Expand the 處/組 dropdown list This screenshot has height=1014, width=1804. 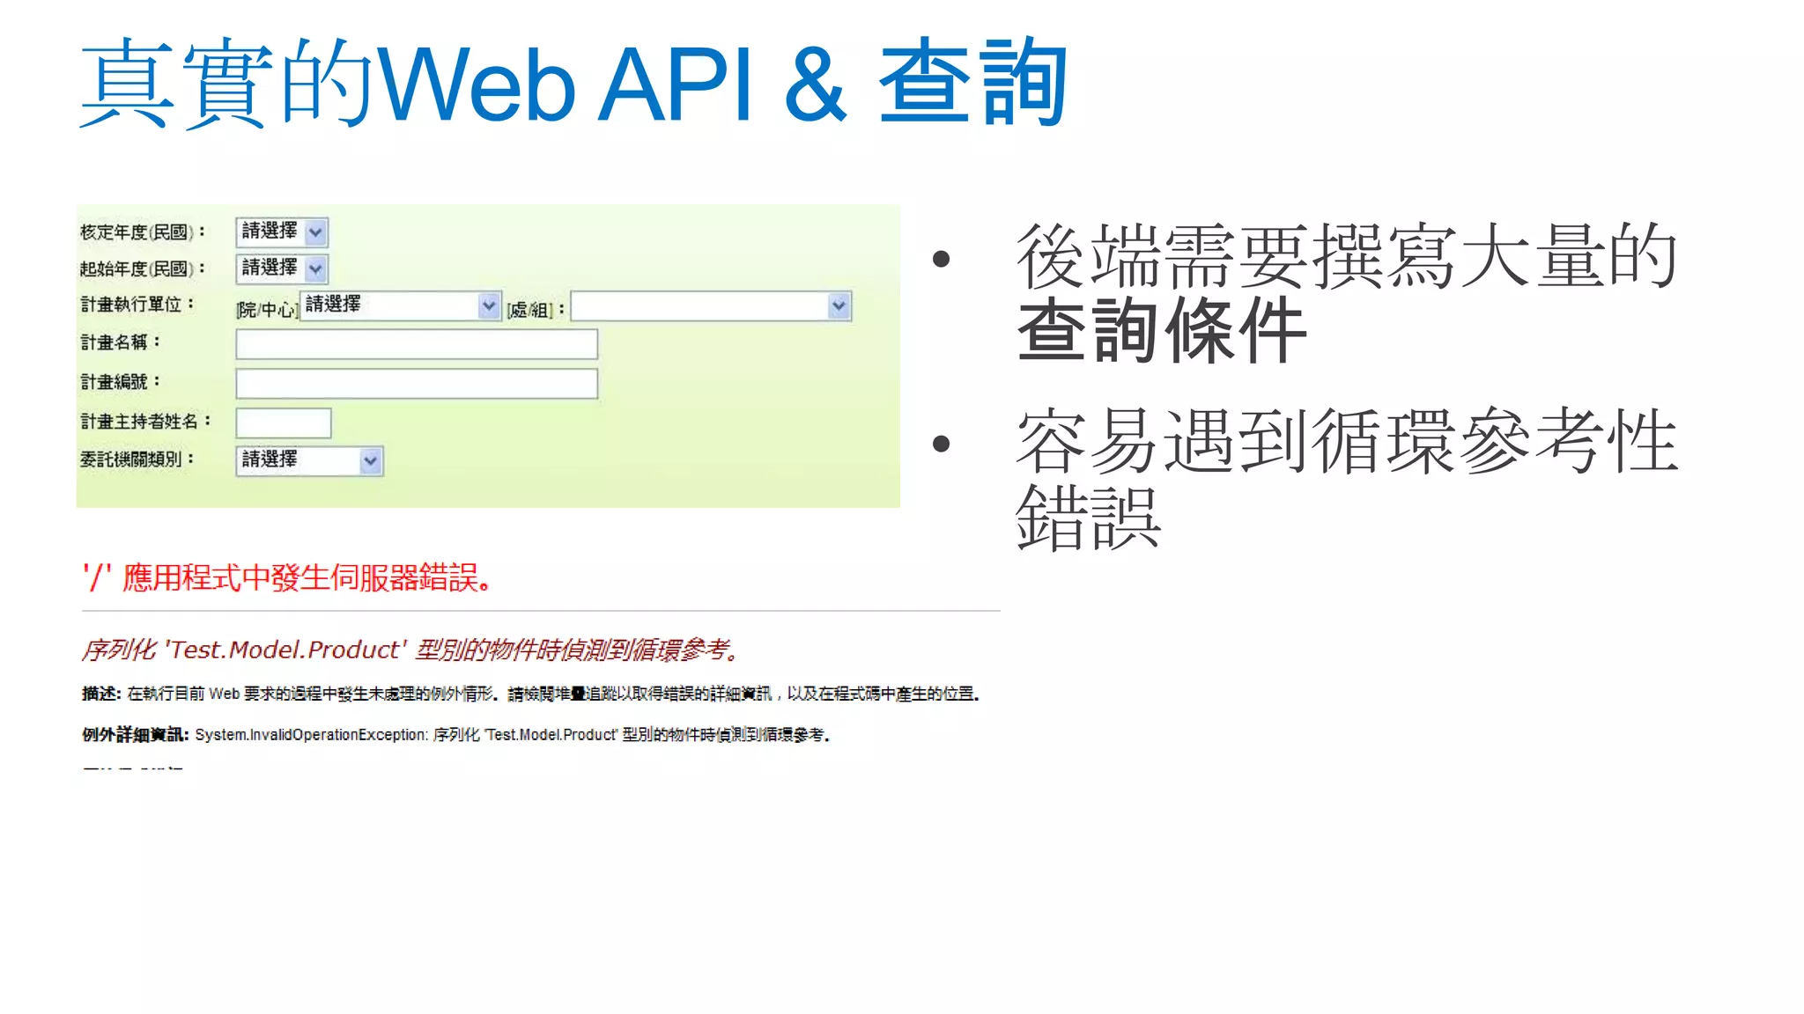pos(711,306)
